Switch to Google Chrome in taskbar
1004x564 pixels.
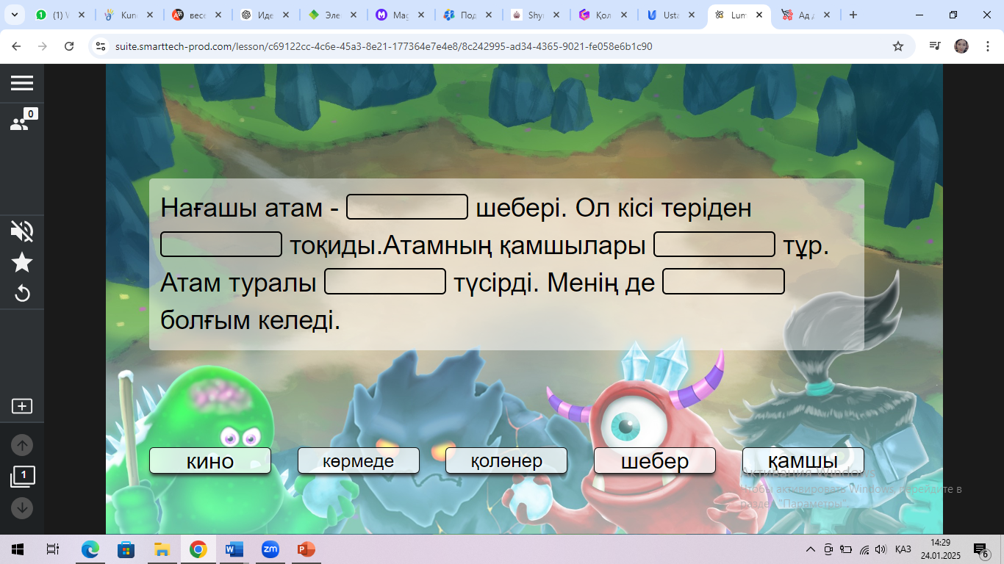click(198, 549)
